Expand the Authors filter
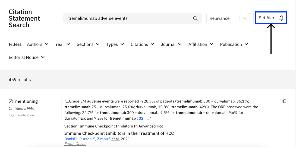 37,44
